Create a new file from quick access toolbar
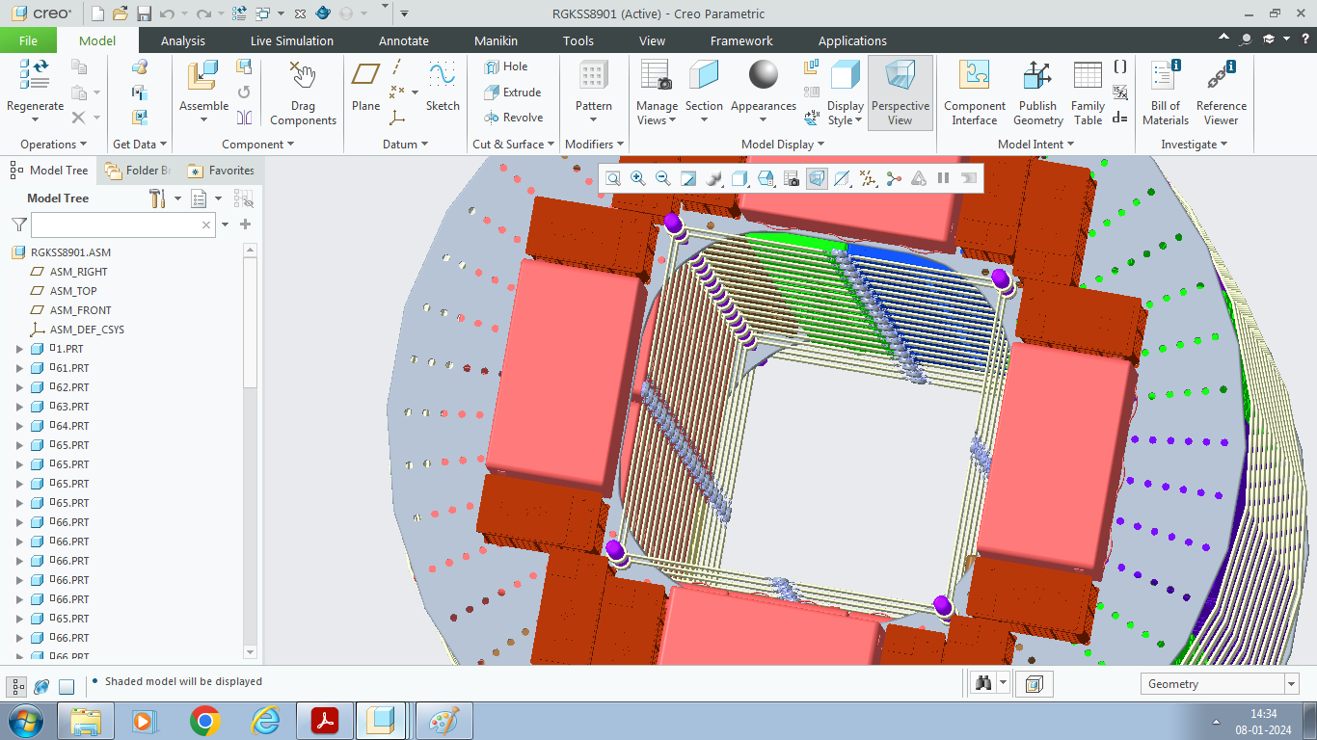 pos(97,13)
